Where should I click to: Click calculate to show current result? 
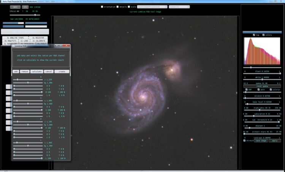click(37, 71)
